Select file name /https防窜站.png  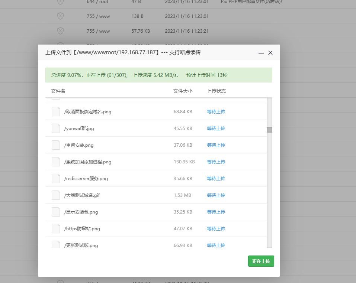[x=82, y=229]
